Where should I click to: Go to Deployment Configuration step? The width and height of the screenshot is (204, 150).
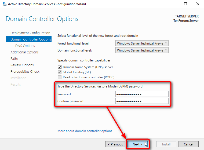[x=30, y=33]
